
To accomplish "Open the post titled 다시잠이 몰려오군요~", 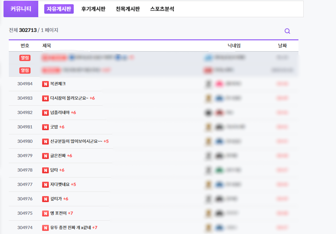I will click(x=70, y=98).
